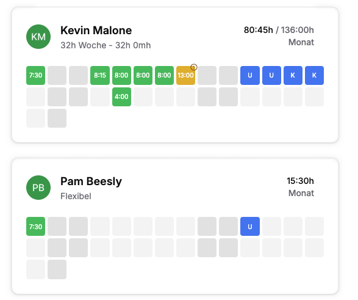
Task: Click the clock warning icon on 13:00
Action: (194, 67)
